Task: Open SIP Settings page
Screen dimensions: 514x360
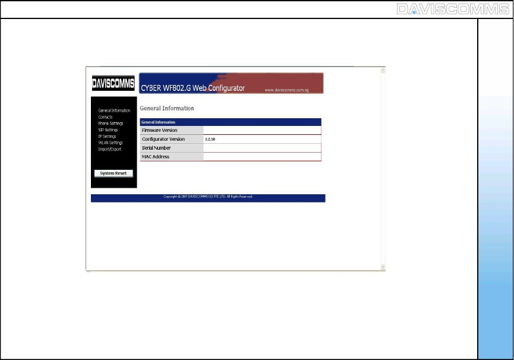Action: 108,130
